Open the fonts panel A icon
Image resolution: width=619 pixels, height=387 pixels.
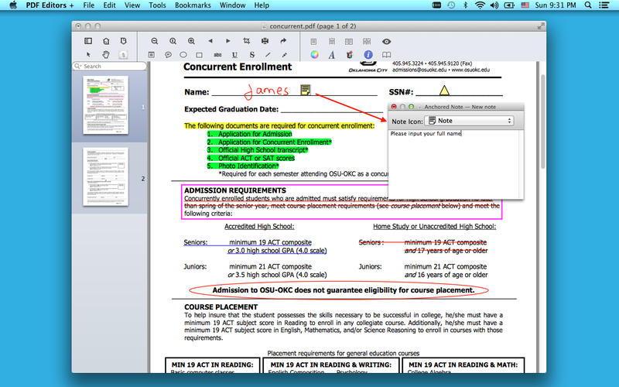[x=332, y=55]
